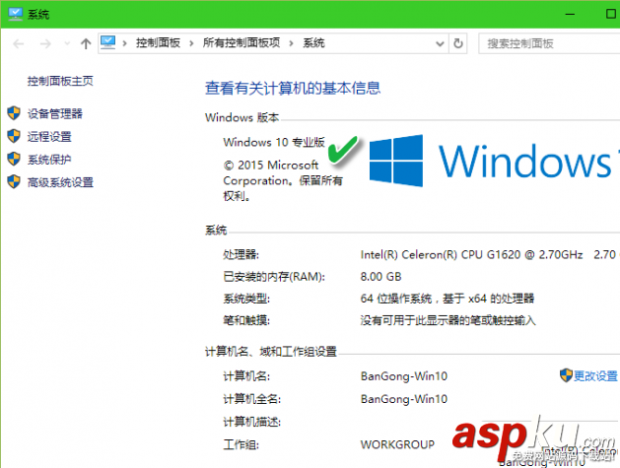
Task: Click the Windows 10 专业版 edition text
Action: 274,142
